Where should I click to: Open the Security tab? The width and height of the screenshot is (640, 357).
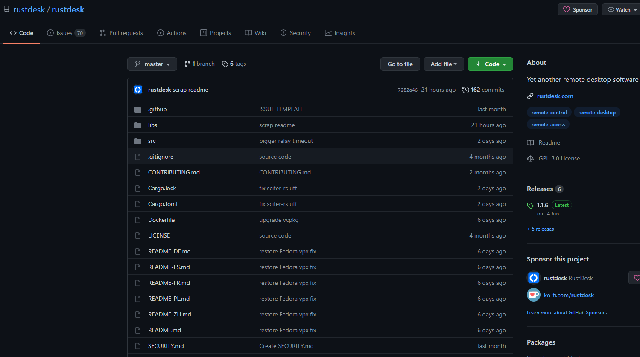tap(295, 33)
